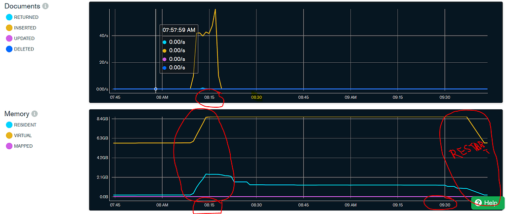Viewport: 506px width, 214px height.
Task: Click the purple MAPPED color dot
Action: [x=8, y=146]
